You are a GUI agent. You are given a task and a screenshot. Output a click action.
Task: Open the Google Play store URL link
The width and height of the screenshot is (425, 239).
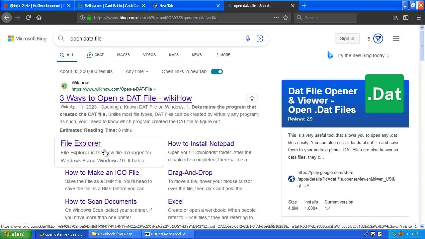tap(346, 179)
